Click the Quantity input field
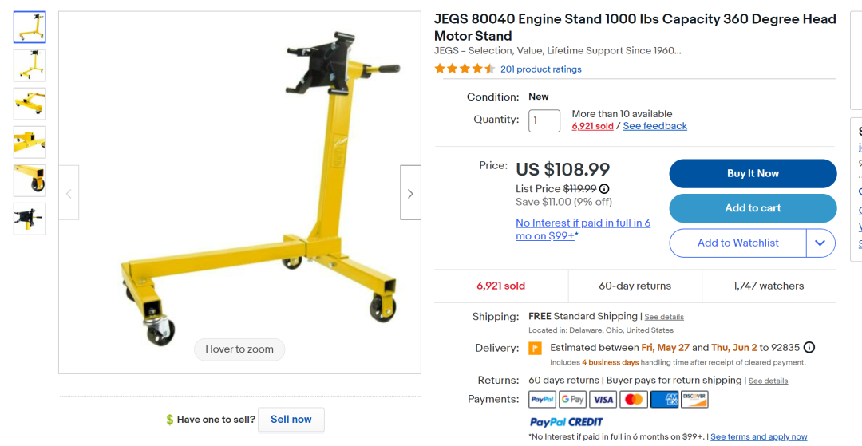 tap(544, 120)
